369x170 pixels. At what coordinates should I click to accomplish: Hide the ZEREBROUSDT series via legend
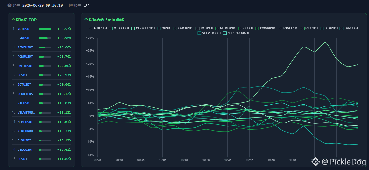(225, 33)
